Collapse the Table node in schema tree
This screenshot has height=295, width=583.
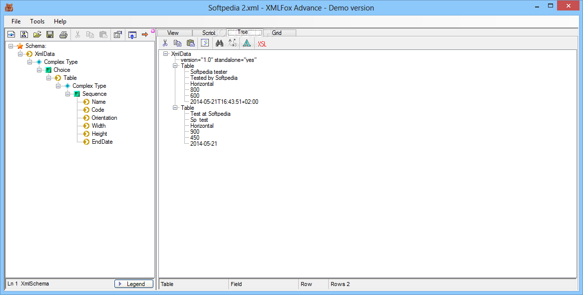48,78
